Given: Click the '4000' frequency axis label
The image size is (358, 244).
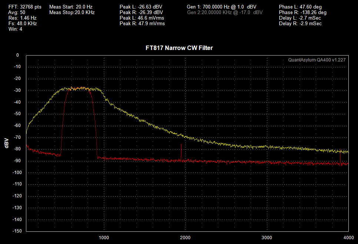Looking at the screenshot, I should [x=349, y=238].
